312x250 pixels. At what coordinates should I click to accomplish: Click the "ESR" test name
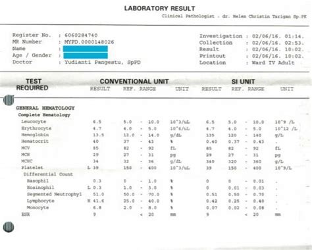[26, 214]
